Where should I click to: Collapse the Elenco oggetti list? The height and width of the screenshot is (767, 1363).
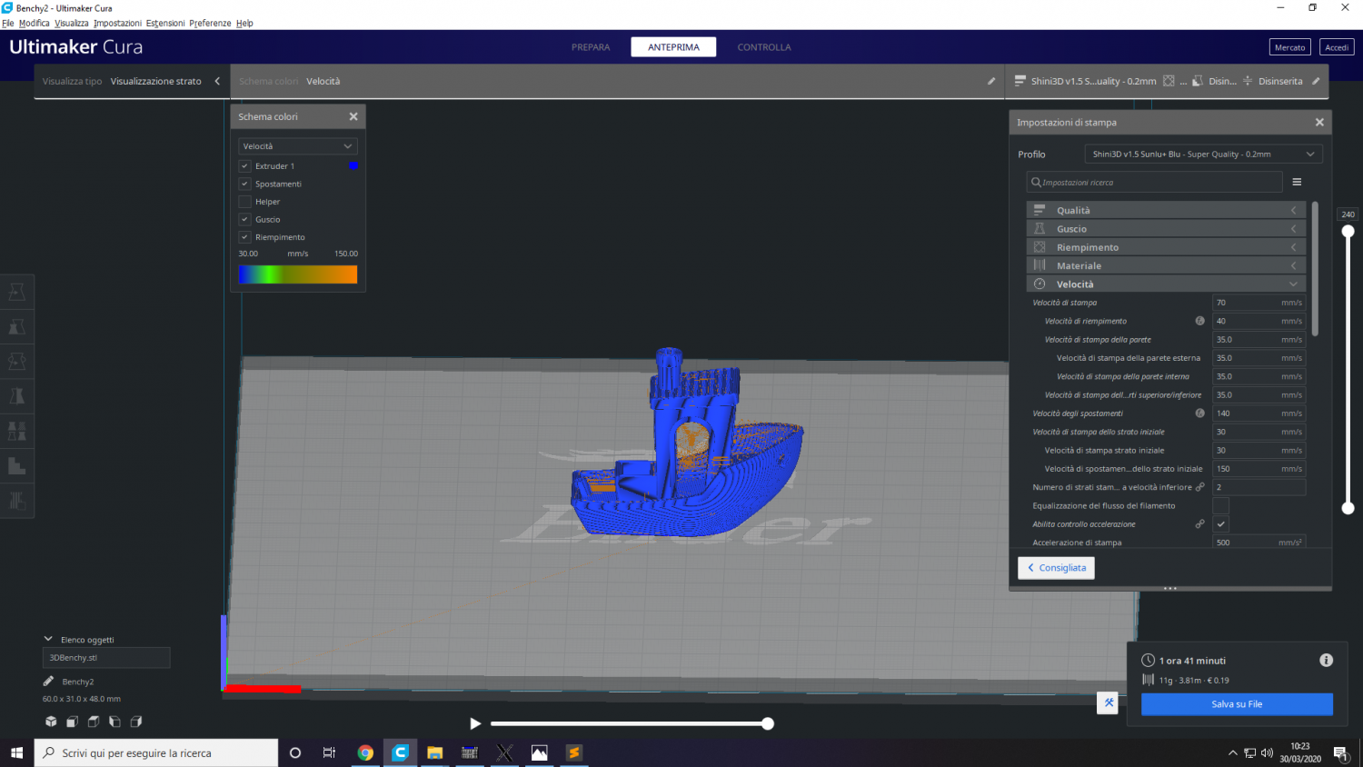(x=48, y=639)
